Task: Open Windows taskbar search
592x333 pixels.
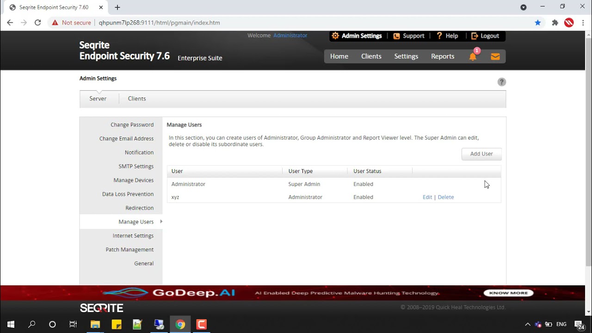Action: coord(32,324)
